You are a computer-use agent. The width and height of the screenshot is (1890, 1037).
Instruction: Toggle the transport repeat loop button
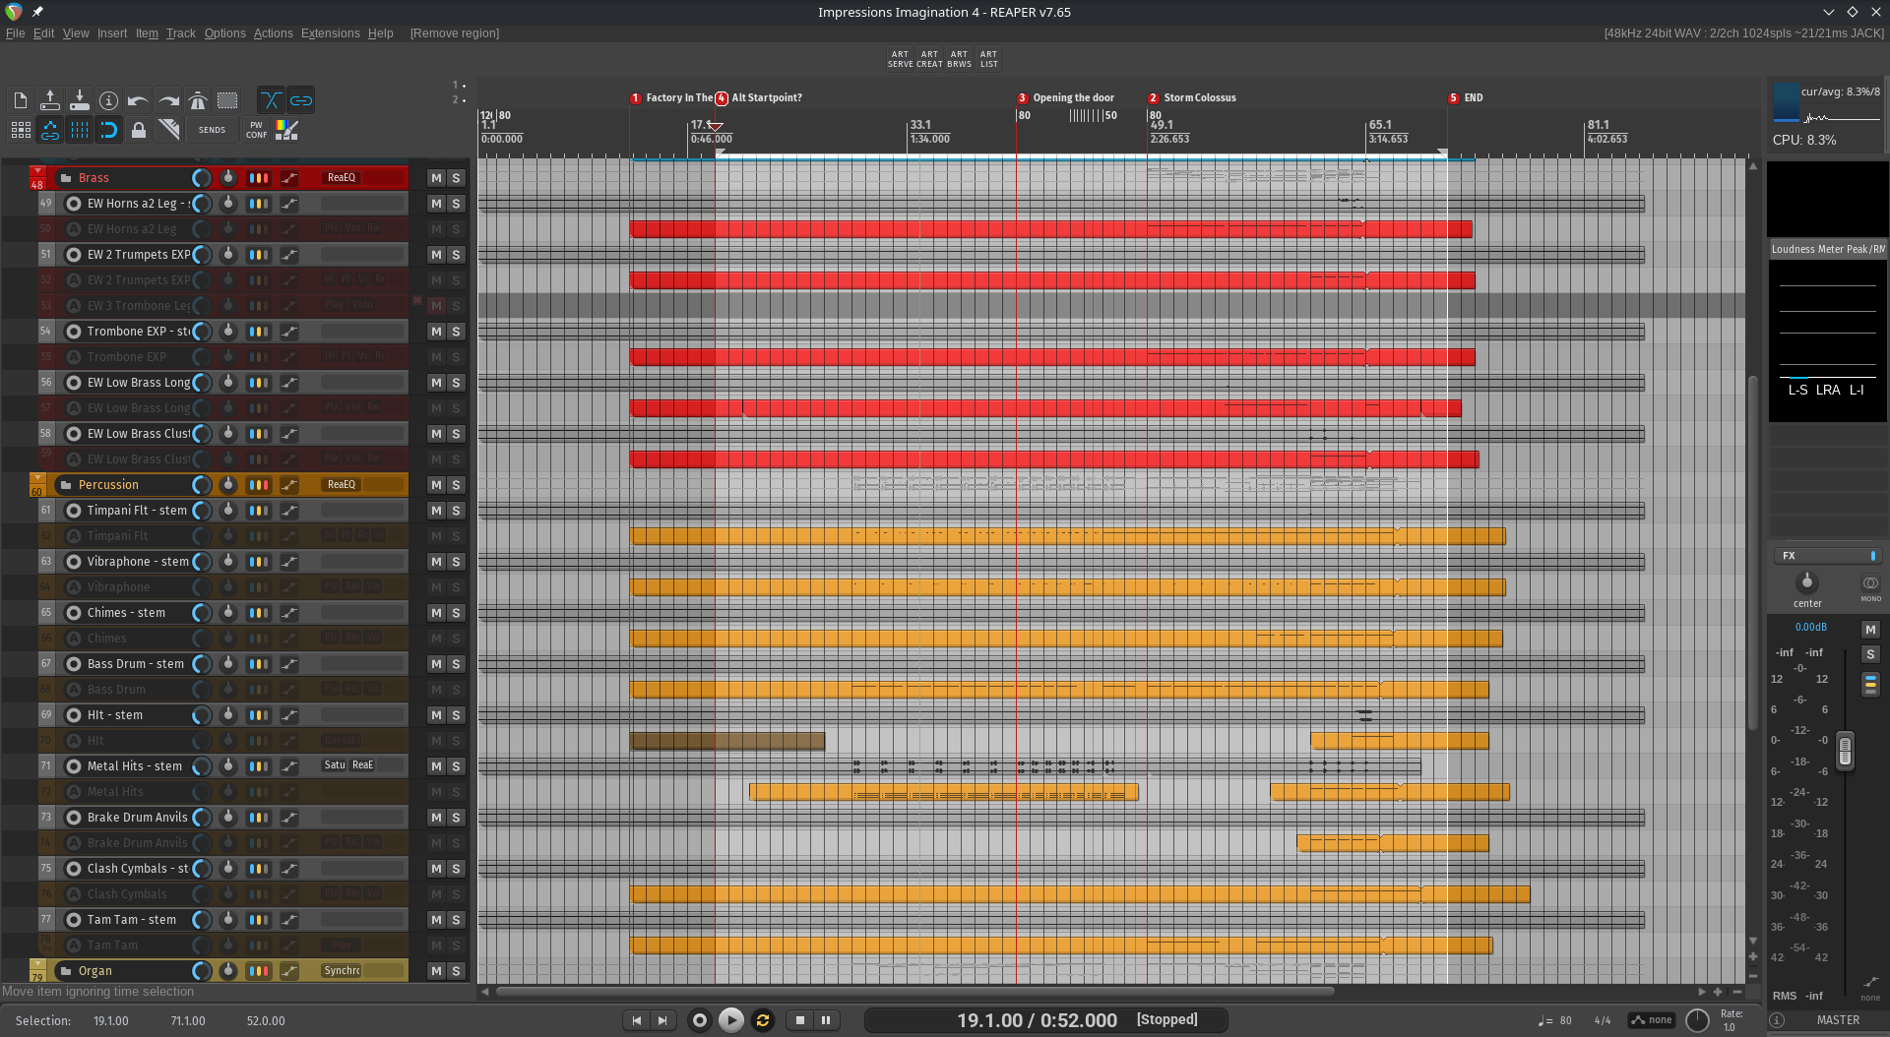point(763,1020)
